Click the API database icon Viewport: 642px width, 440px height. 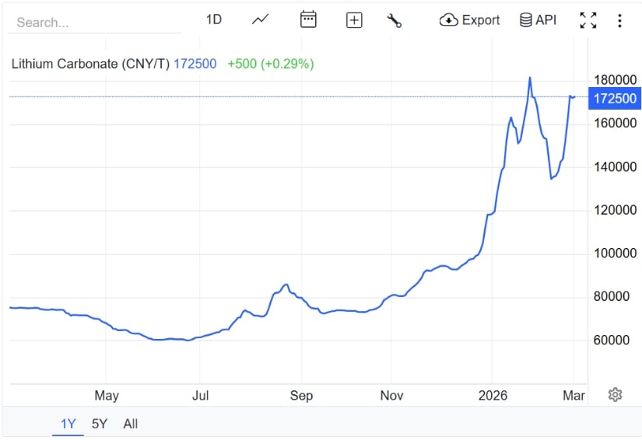coord(526,20)
